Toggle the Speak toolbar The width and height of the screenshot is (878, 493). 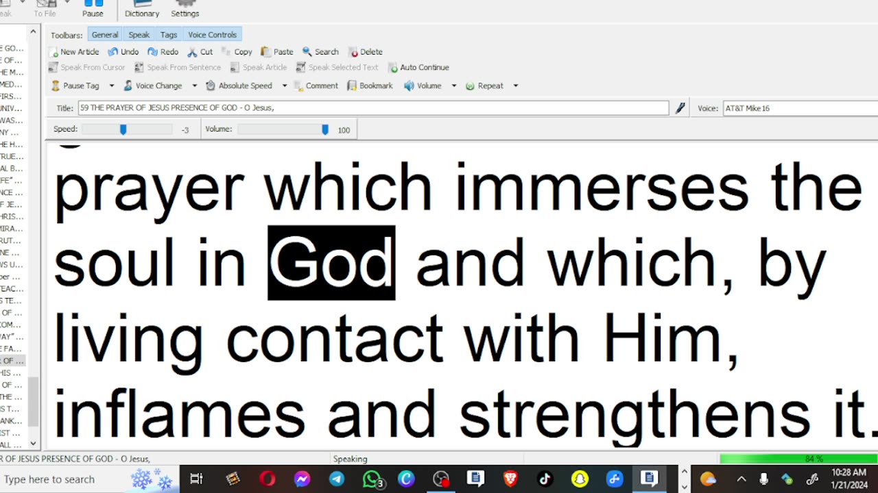[x=139, y=35]
